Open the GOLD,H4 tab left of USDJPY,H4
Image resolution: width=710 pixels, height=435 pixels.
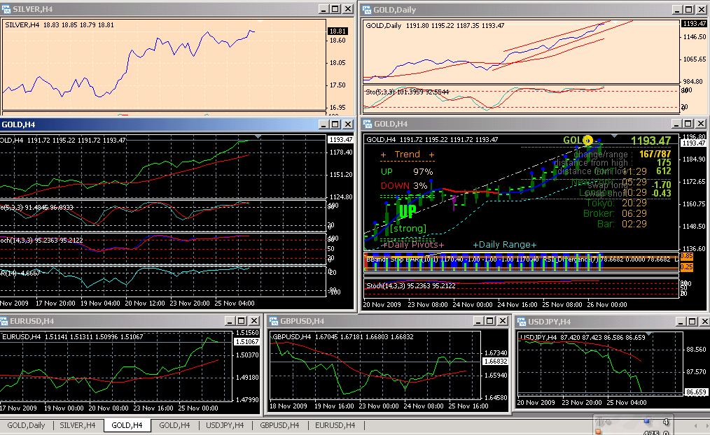174,425
